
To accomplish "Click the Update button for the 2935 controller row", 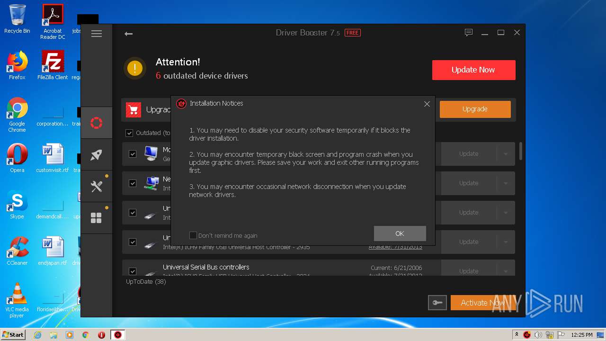I will pyautogui.click(x=469, y=242).
